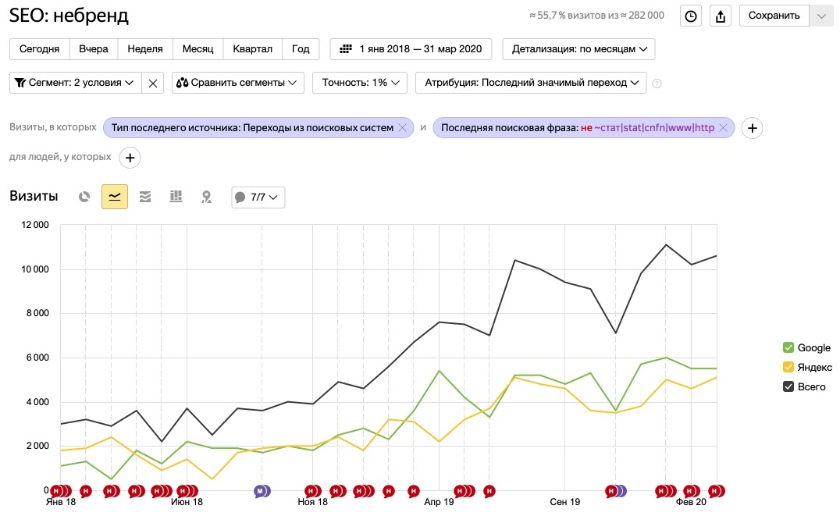Select the line chart view
The height and width of the screenshot is (516, 840).
tap(115, 198)
